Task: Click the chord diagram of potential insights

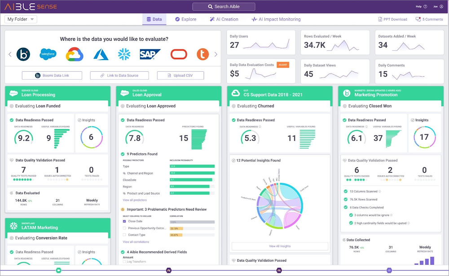Action: coord(280,205)
